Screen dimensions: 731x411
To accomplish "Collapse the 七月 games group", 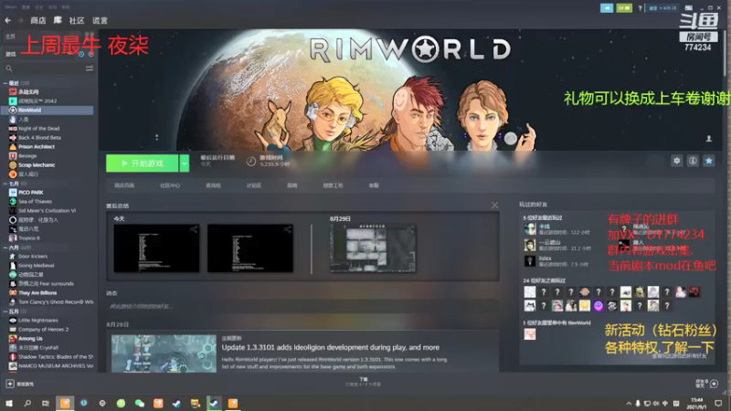I will 5,184.
